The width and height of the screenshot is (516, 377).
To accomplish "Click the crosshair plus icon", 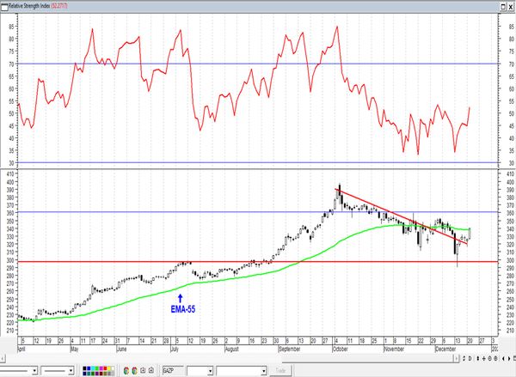I will tap(483, 358).
